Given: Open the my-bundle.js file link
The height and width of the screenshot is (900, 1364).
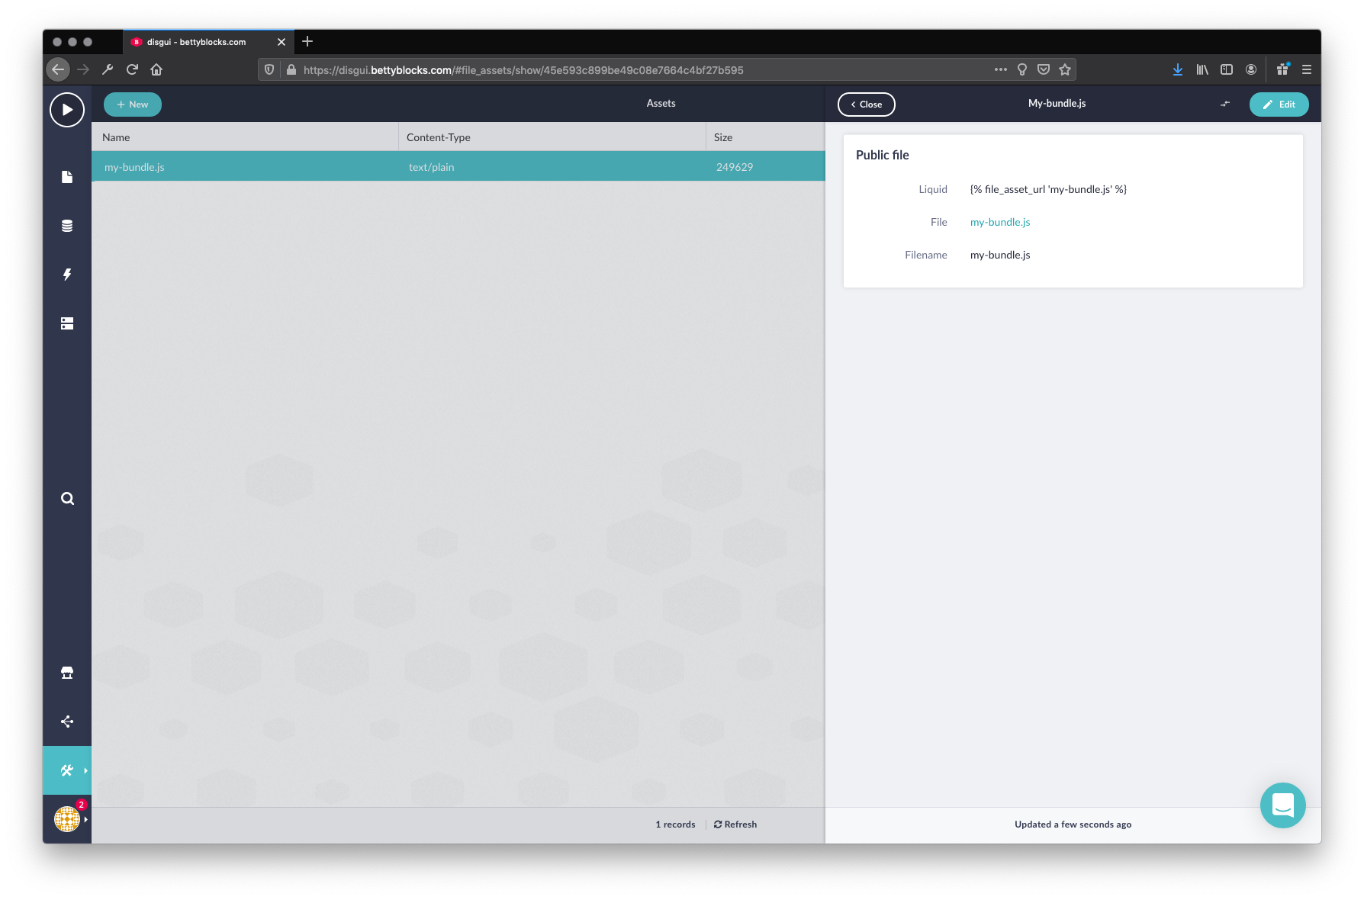Looking at the screenshot, I should pyautogui.click(x=1000, y=222).
